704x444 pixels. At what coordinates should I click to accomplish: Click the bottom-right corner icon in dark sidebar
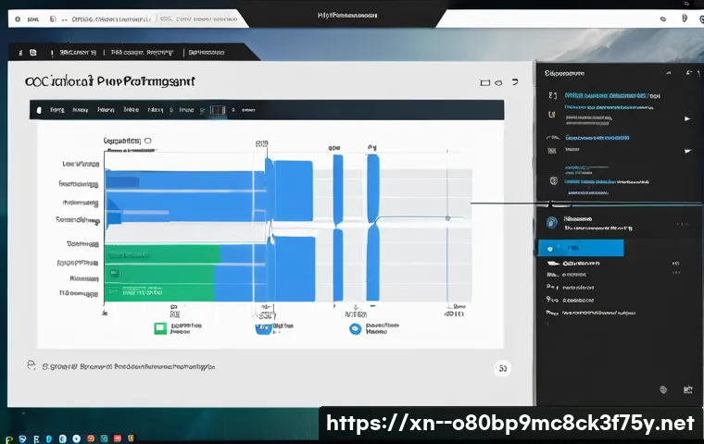coord(687,390)
